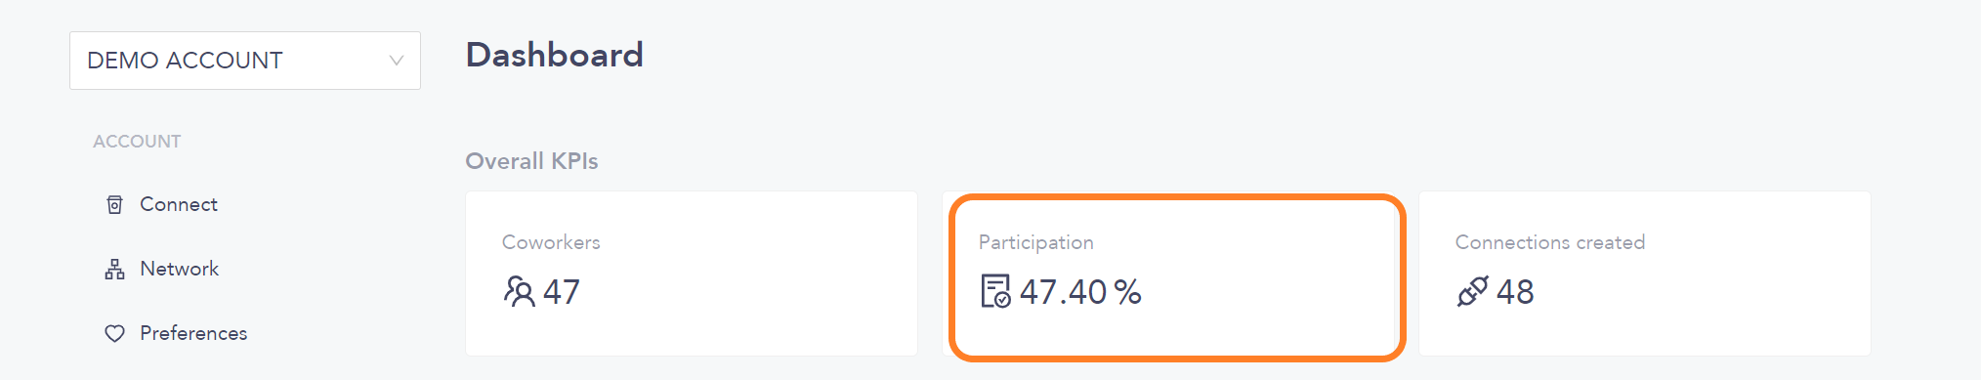Viewport: 1981px width, 380px height.
Task: Open the Connect menu item
Action: pos(178,204)
